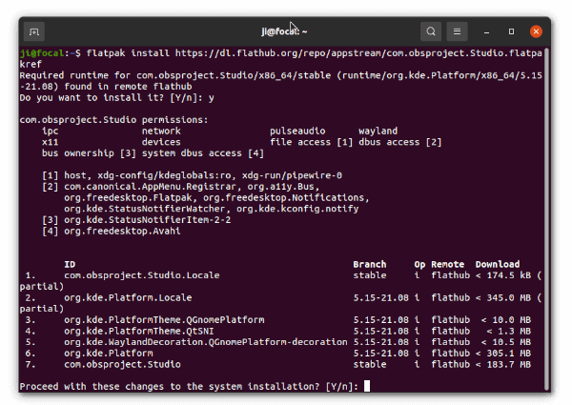The height and width of the screenshot is (405, 572).
Task: Click the search magnifier icon
Action: pos(431,31)
